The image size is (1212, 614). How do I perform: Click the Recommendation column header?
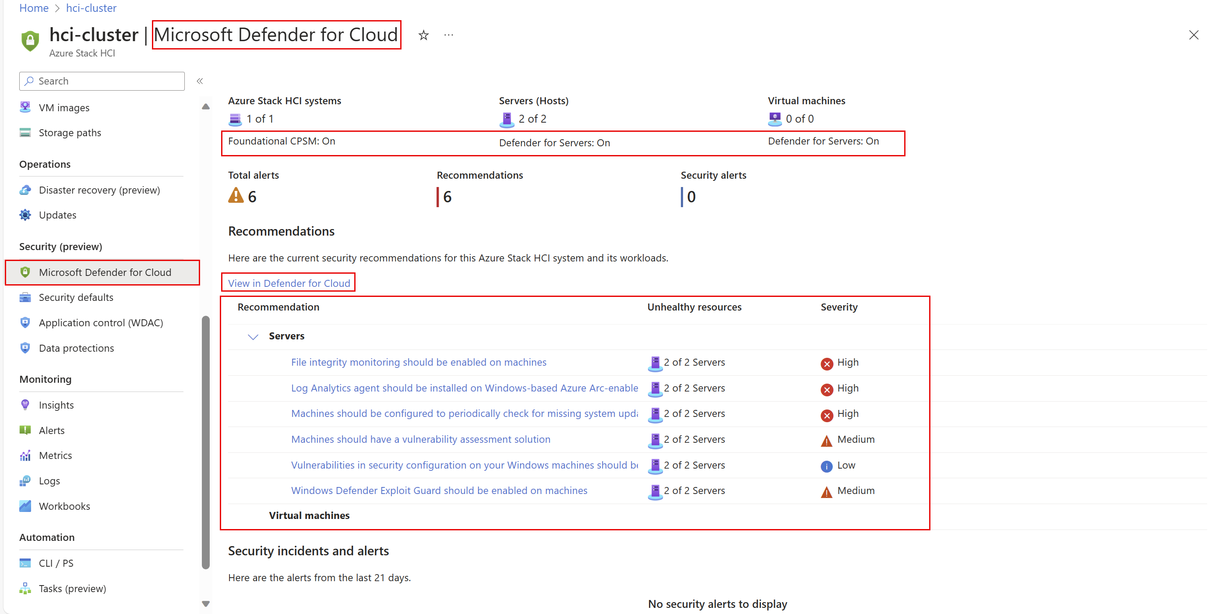pos(278,307)
